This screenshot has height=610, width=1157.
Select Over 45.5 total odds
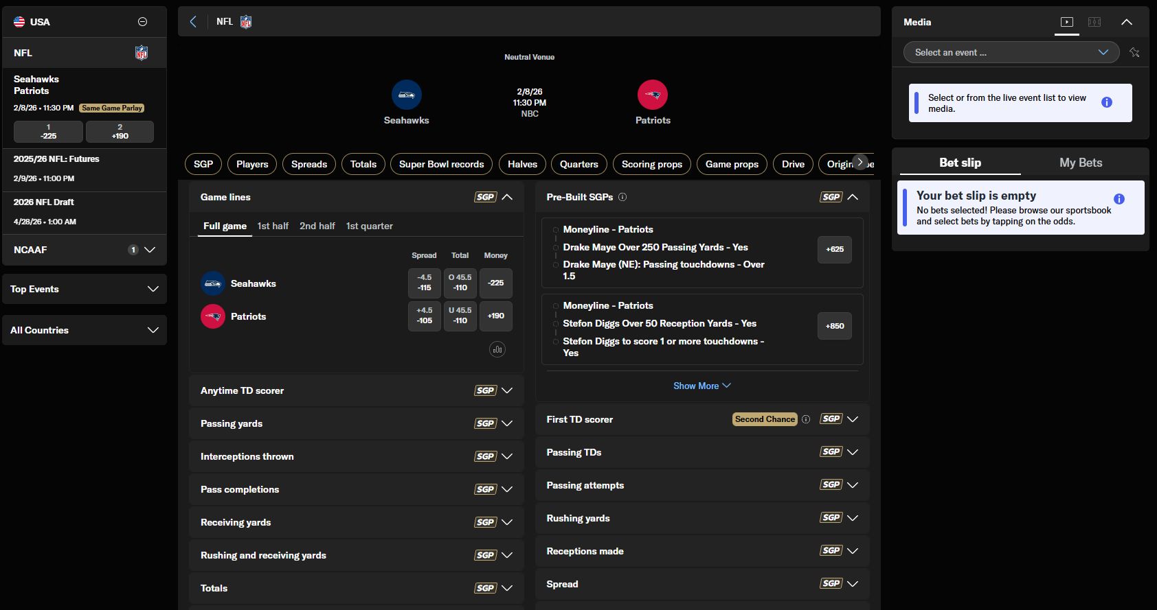[460, 283]
